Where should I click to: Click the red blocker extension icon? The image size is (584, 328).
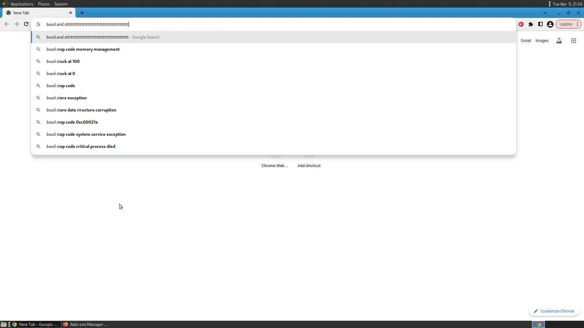521,24
